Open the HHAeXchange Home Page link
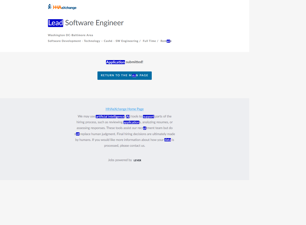The height and width of the screenshot is (225, 306). click(124, 109)
